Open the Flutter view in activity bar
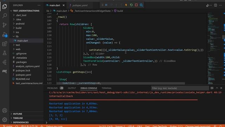 [5, 62]
